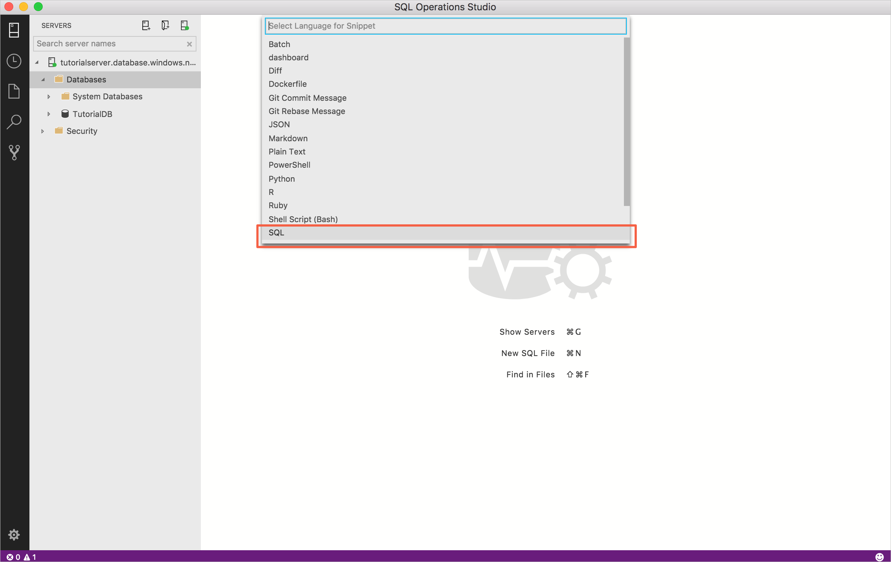Clear the server names search field
The width and height of the screenshot is (891, 562).
190,44
